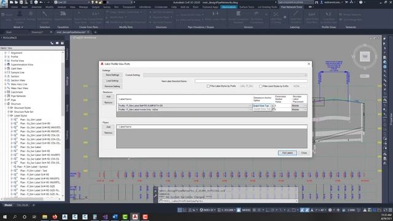Image resolution: width=393 pixels, height=221 pixels.
Task: Open command line customization wrench icon
Action: (x=155, y=196)
